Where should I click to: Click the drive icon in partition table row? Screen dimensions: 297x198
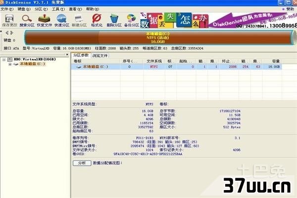click(78, 67)
